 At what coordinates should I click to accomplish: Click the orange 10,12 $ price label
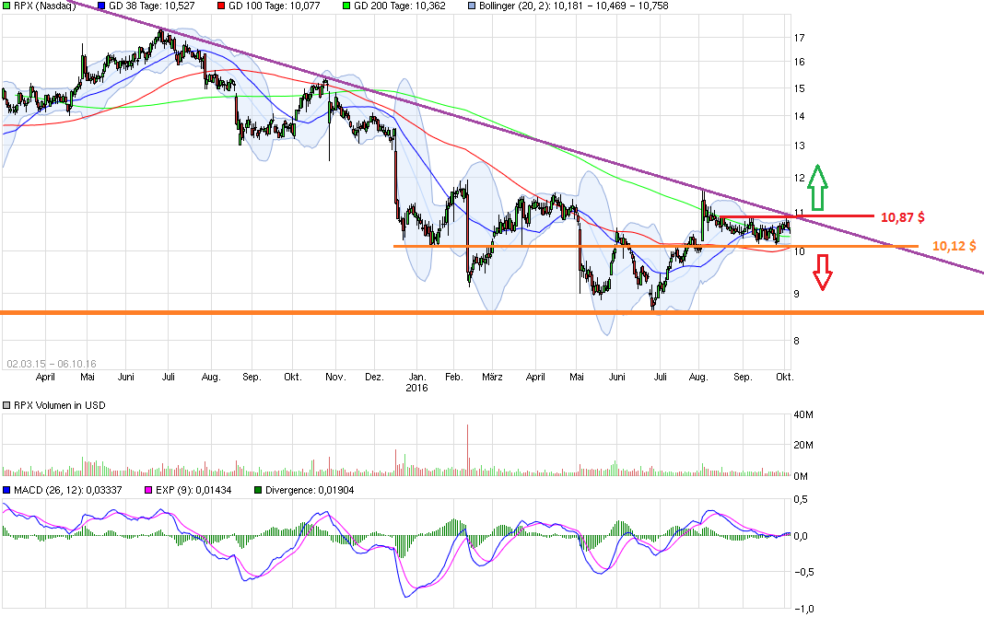point(955,246)
